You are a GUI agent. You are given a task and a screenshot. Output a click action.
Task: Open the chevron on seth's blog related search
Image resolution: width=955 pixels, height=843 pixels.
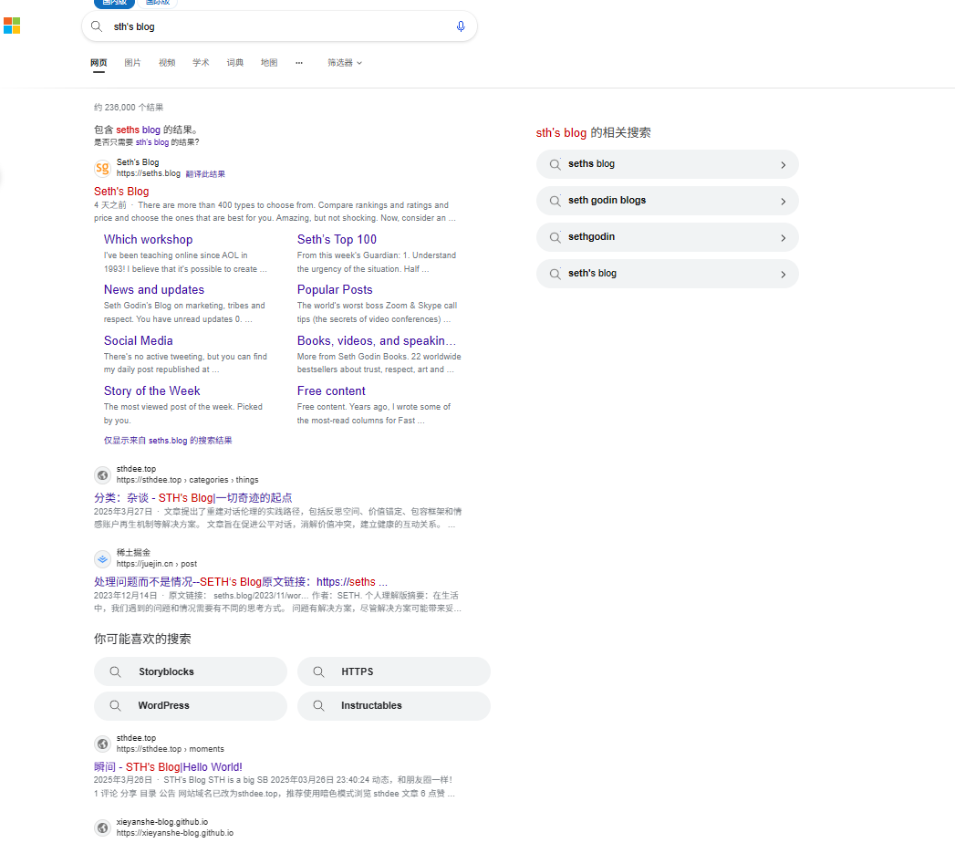point(784,275)
